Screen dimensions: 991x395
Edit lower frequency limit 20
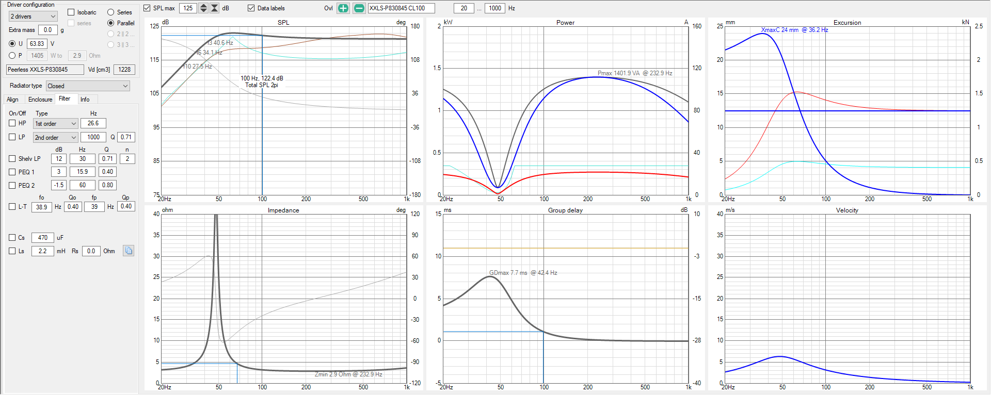coord(464,8)
